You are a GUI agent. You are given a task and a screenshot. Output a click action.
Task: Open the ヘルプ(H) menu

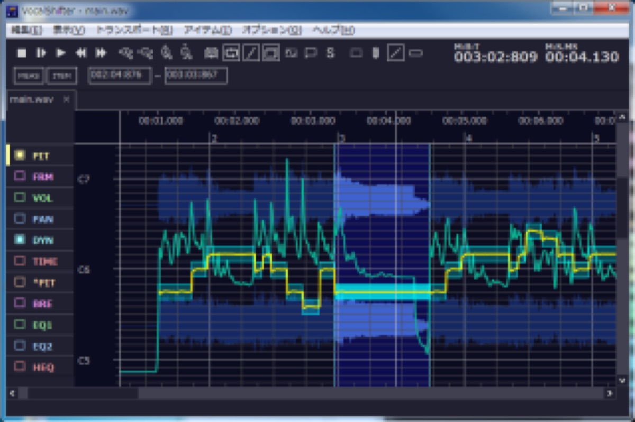pyautogui.click(x=333, y=30)
